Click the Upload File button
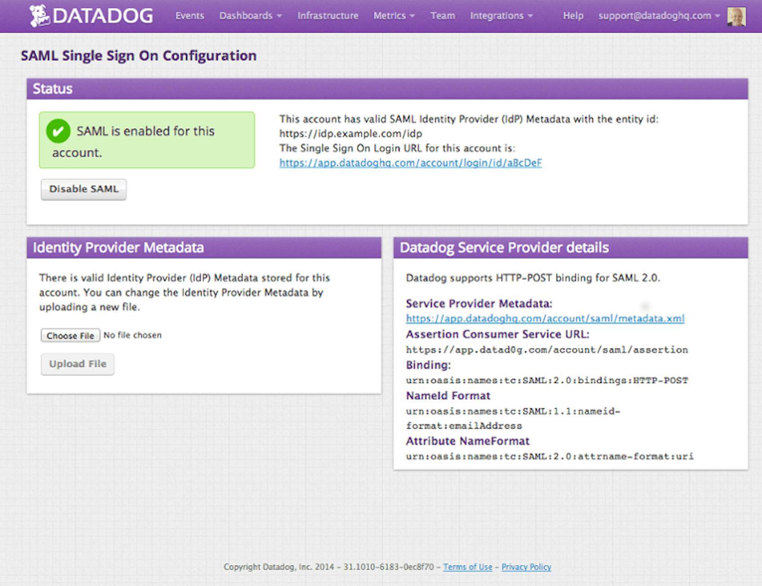The width and height of the screenshot is (762, 586). click(x=77, y=364)
